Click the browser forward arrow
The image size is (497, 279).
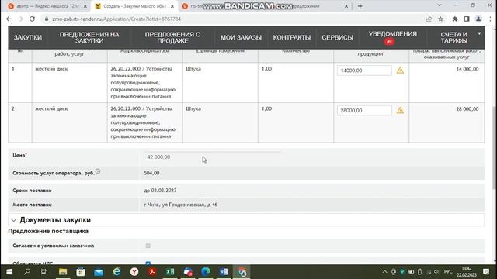20,19
